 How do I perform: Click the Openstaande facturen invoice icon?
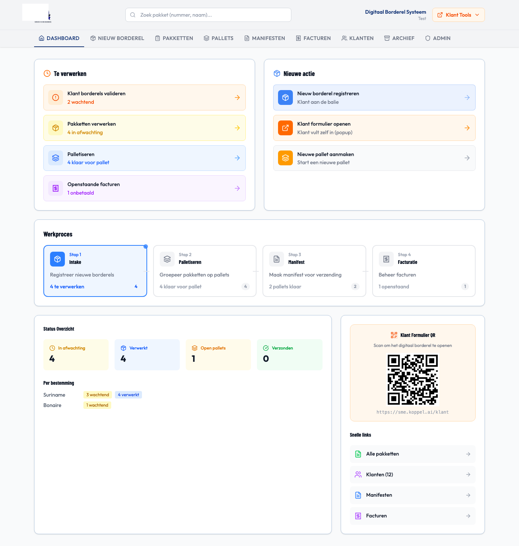pos(55,188)
